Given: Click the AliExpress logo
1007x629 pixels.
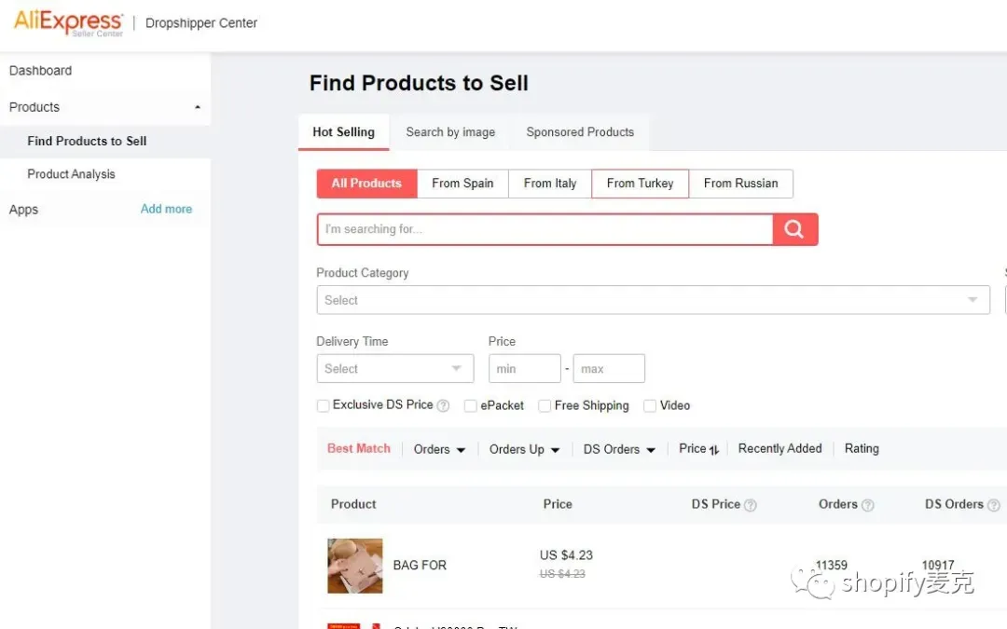Looking at the screenshot, I should 68,22.
